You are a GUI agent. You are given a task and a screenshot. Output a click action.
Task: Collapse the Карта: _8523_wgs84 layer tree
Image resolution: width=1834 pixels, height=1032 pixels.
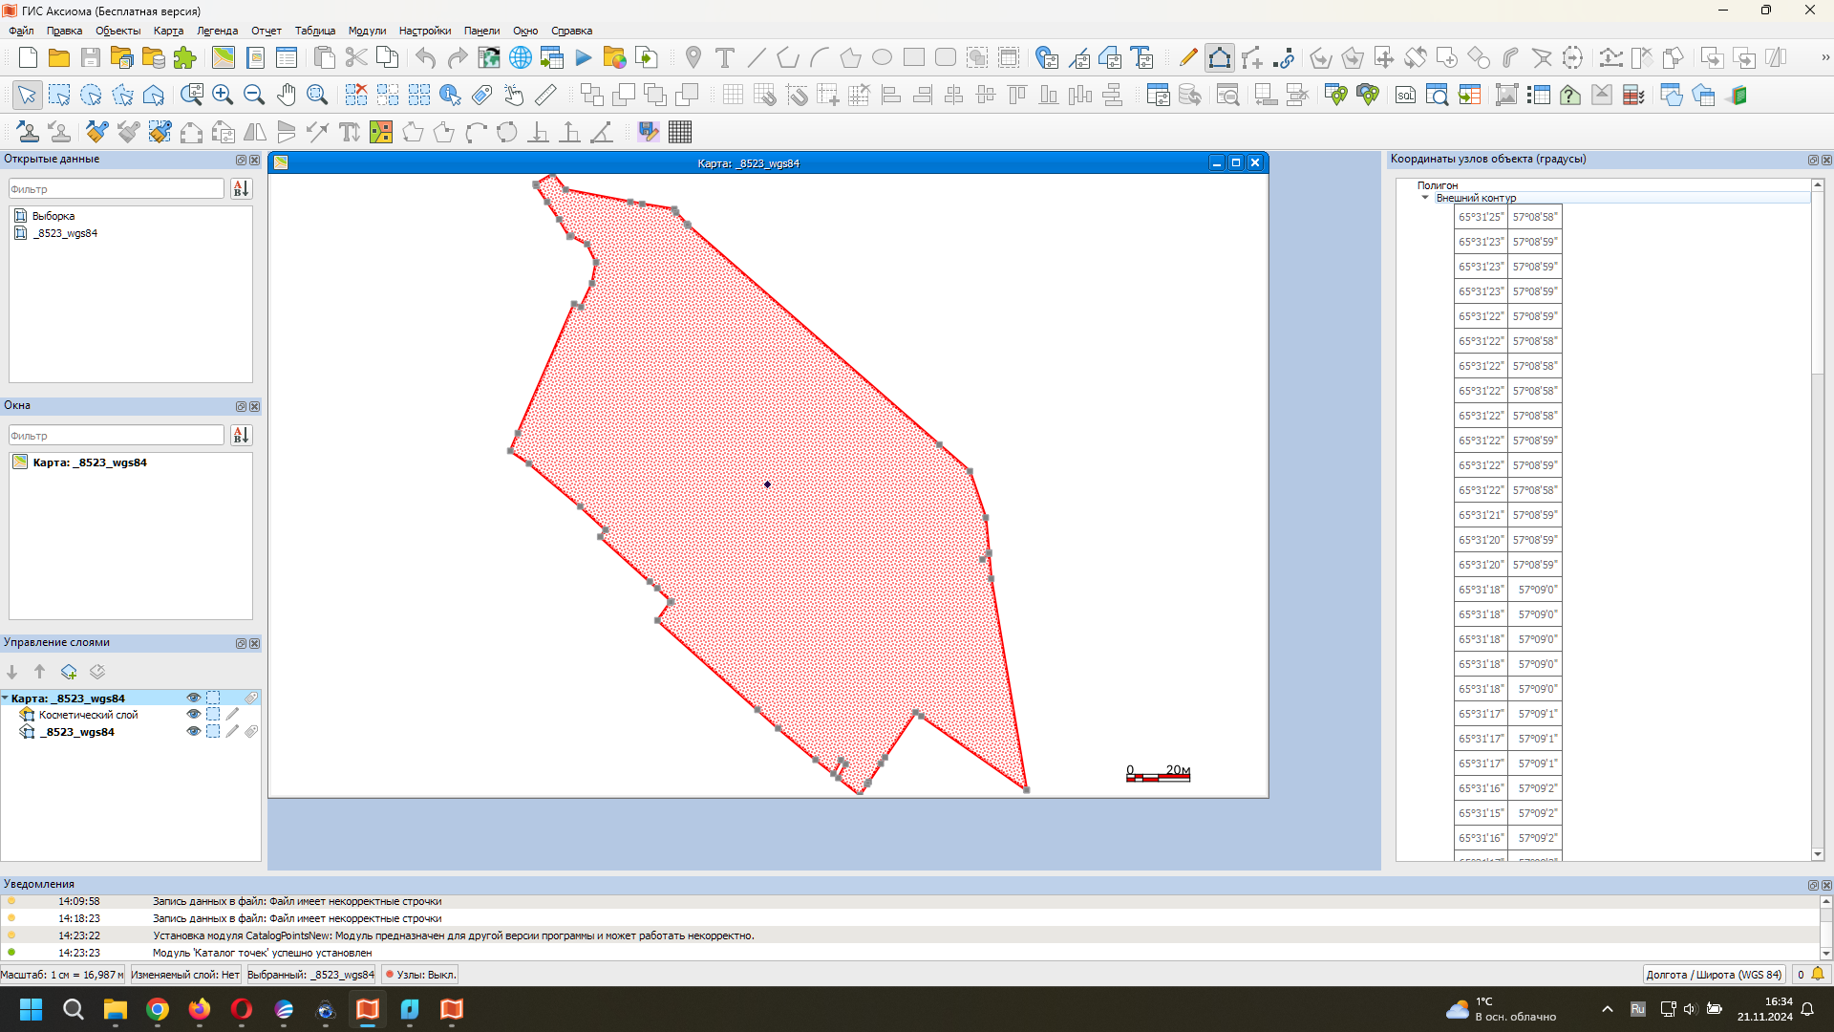[6, 699]
